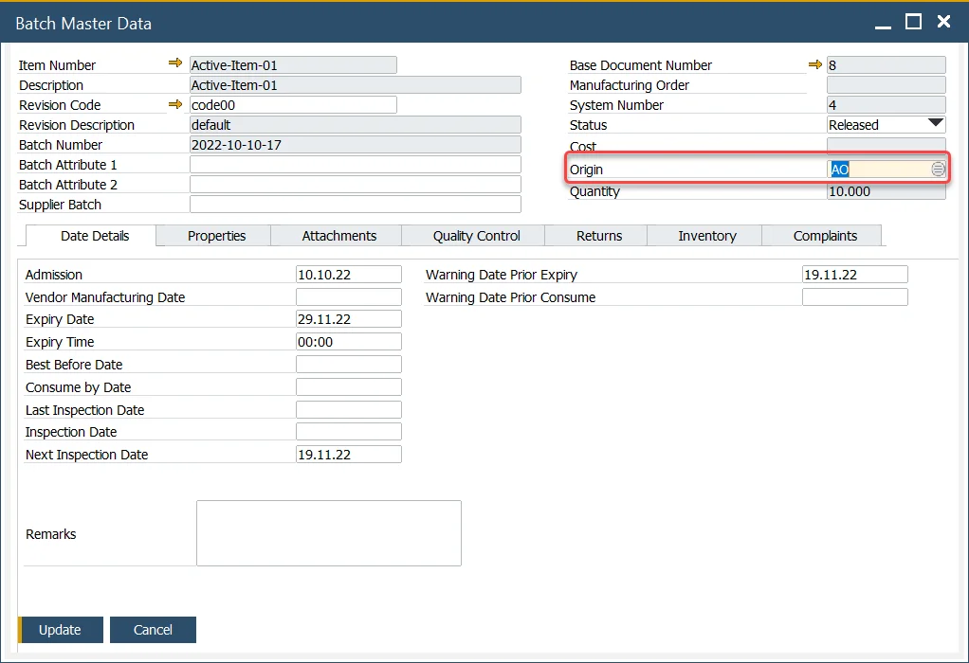
Task: Open the choose-from-list icon in Origin field
Action: 938,169
